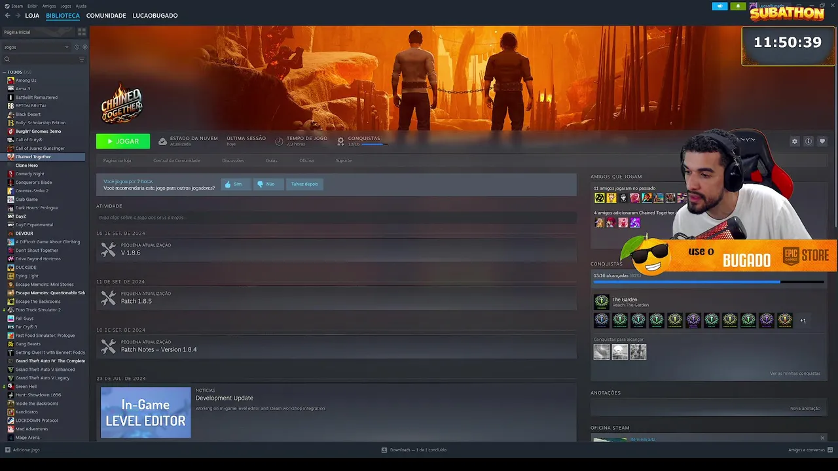Click the activity comment input field
The image size is (838, 471).
(x=336, y=217)
